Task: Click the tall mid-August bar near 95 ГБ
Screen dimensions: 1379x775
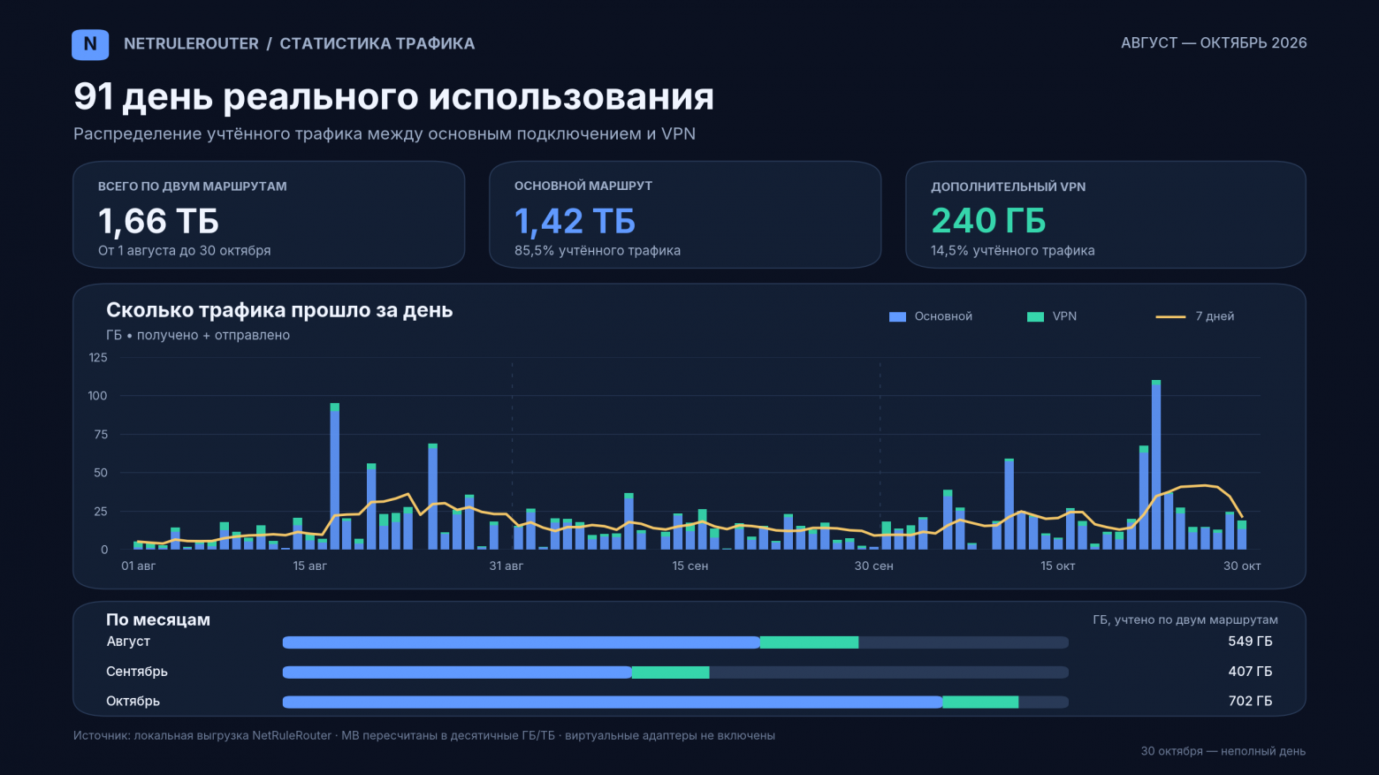Action: tap(335, 477)
